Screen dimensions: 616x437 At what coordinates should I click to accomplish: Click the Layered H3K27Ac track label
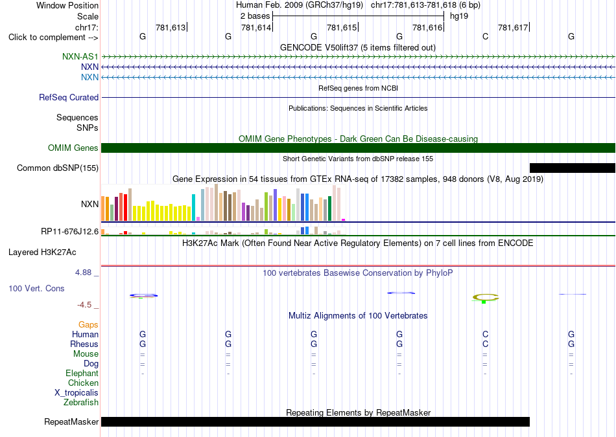(42, 252)
